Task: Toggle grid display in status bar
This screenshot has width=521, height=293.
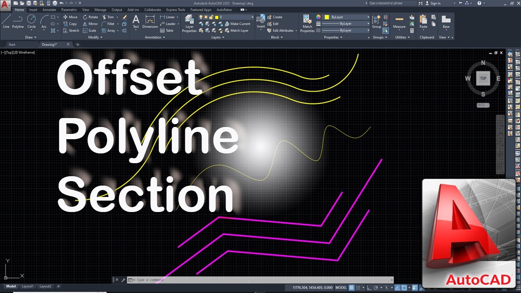Action: click(352, 287)
